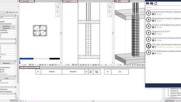This screenshot has height=102, width=181.
Task: Collapse the Properties group above '<Нет>'
Action: click(x=16, y=76)
